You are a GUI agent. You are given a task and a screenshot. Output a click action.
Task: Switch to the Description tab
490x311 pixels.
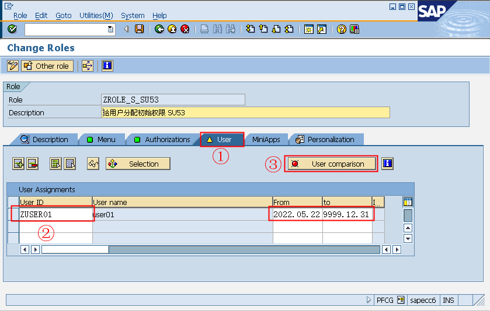pyautogui.click(x=44, y=139)
